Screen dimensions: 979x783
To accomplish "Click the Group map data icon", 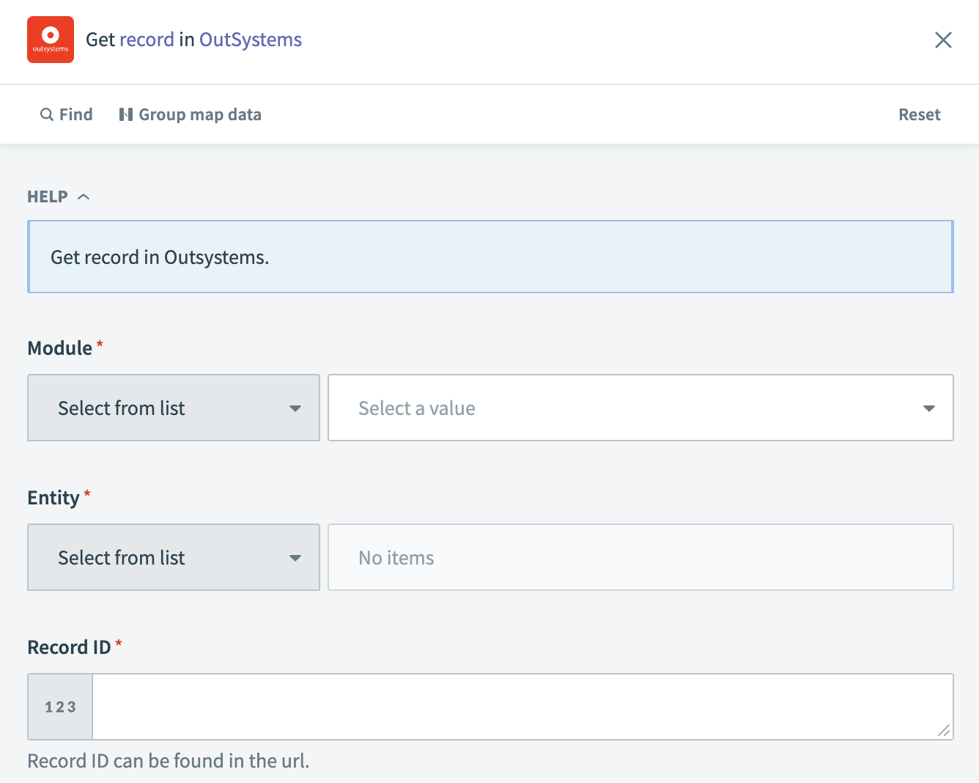I will [126, 114].
